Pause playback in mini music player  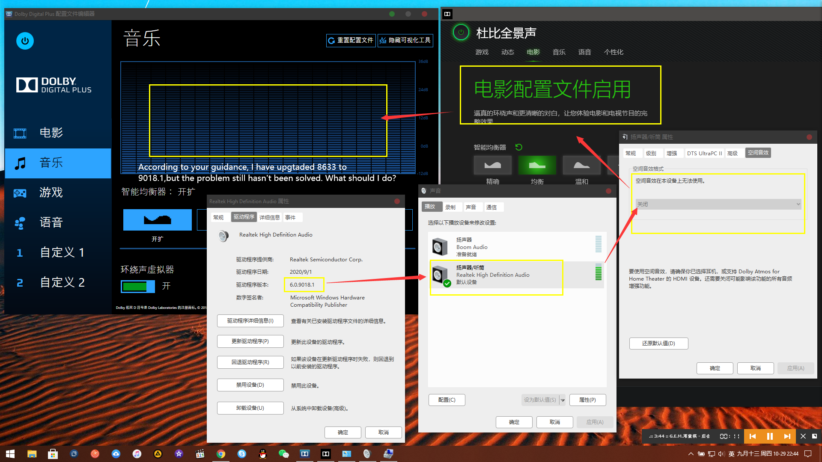pyautogui.click(x=770, y=436)
